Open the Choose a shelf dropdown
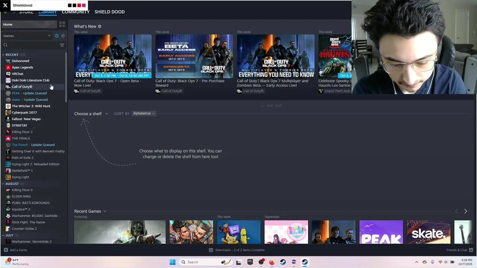Image resolution: width=477 pixels, height=268 pixels. point(91,114)
